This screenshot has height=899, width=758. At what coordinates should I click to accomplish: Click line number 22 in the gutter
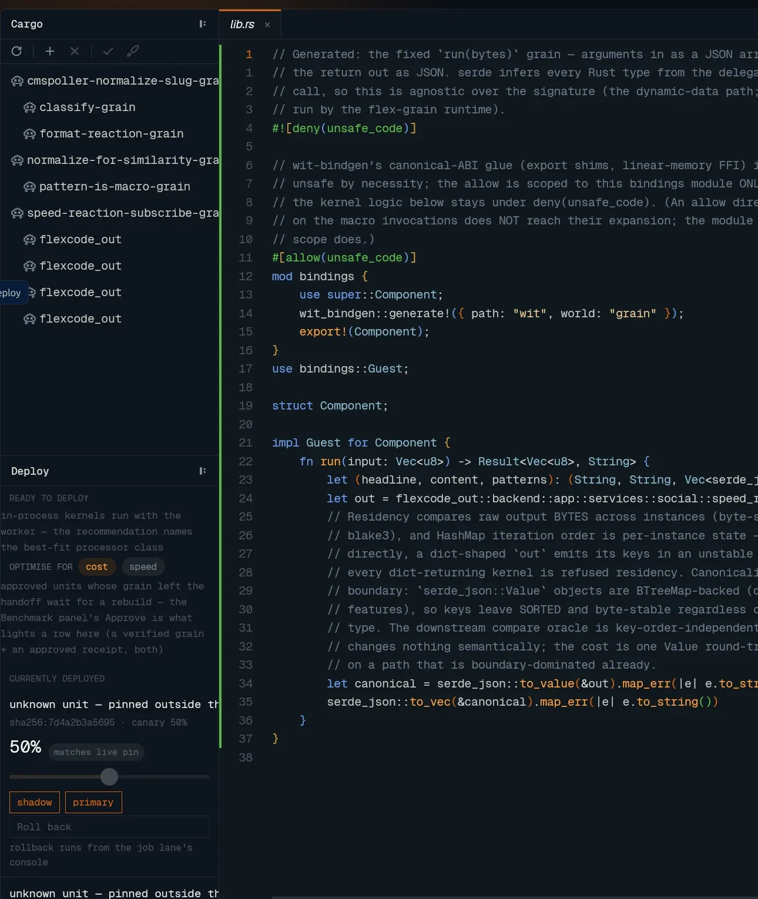click(246, 461)
